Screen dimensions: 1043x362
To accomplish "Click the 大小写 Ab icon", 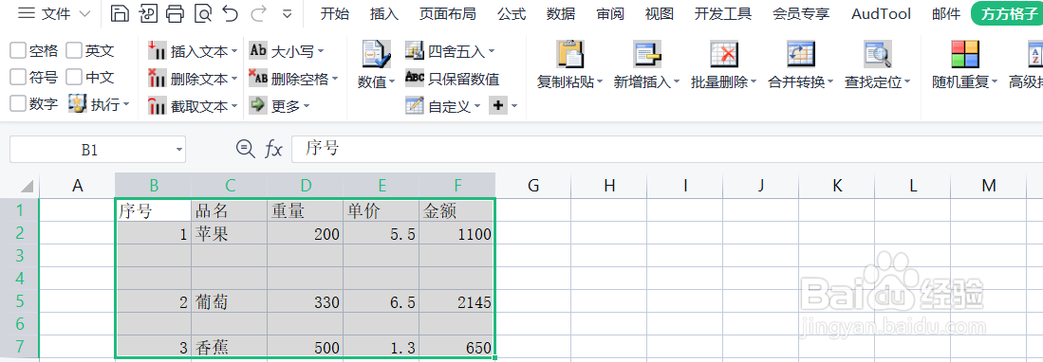I will pos(257,50).
